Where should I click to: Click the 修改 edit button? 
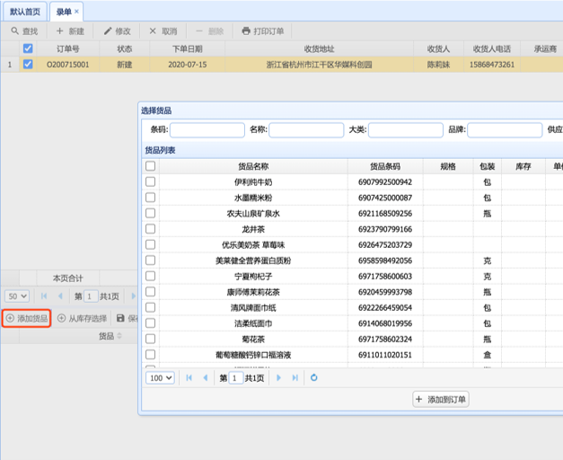pyautogui.click(x=117, y=31)
